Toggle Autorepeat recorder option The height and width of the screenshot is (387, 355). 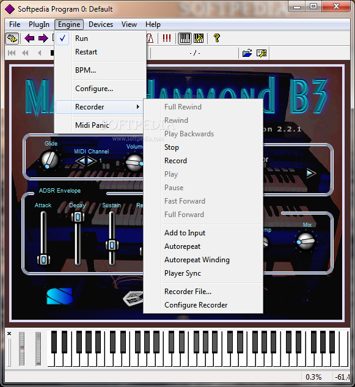[203, 246]
